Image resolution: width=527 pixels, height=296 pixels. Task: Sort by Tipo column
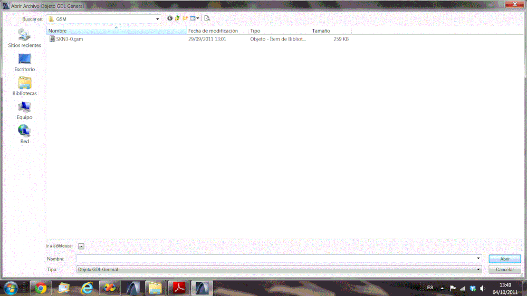point(279,31)
